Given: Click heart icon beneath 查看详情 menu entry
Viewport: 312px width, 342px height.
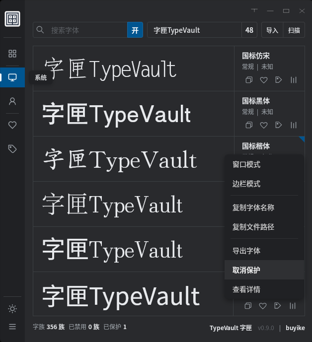Looking at the screenshot, I should tap(263, 306).
